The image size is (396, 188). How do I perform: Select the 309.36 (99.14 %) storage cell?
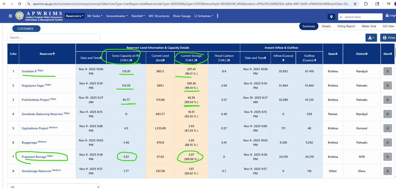coord(191,85)
